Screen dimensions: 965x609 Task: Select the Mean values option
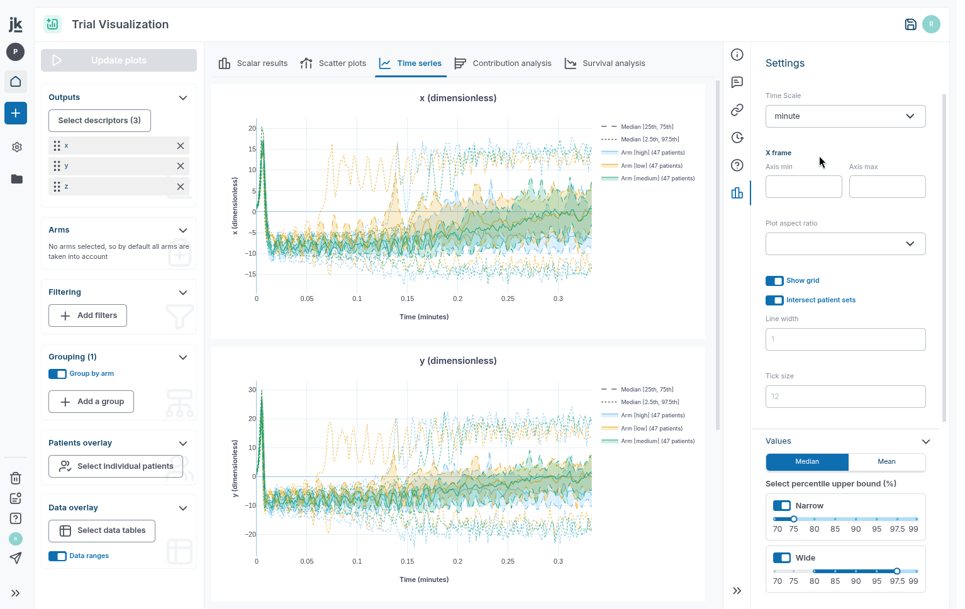[886, 462]
